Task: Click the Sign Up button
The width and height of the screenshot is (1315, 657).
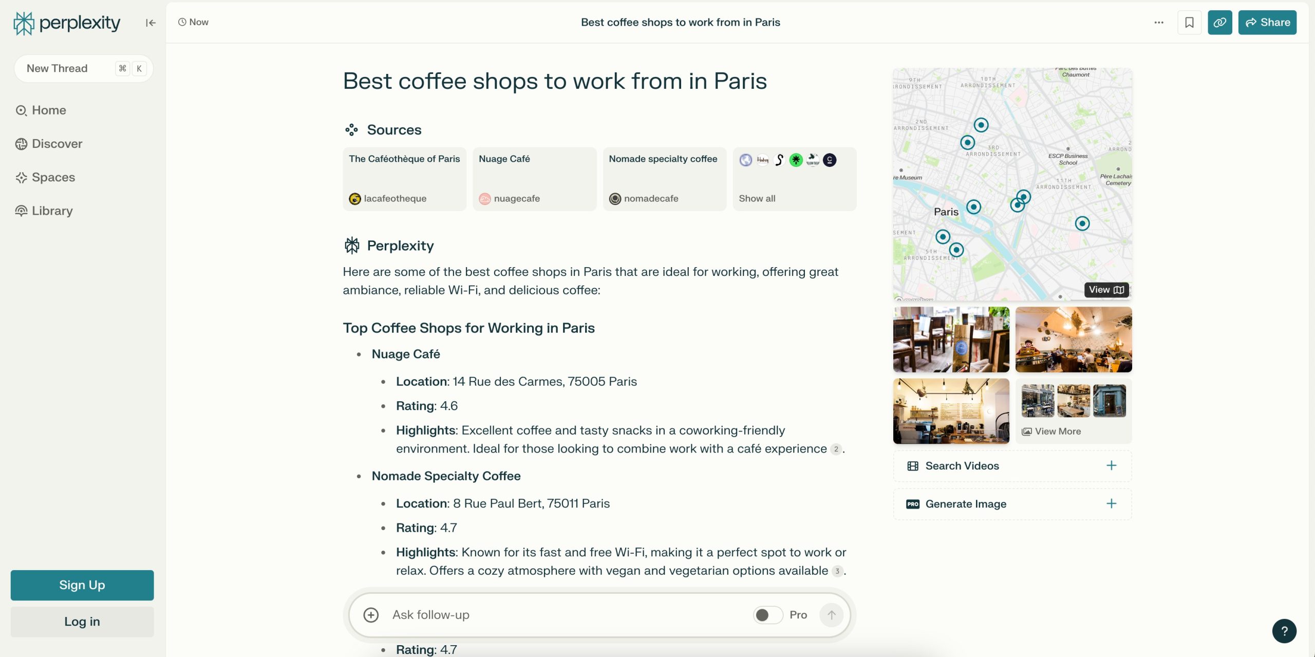Action: (x=82, y=585)
